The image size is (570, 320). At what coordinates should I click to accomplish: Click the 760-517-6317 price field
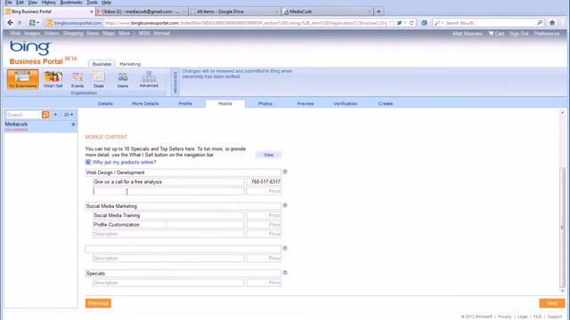264,181
